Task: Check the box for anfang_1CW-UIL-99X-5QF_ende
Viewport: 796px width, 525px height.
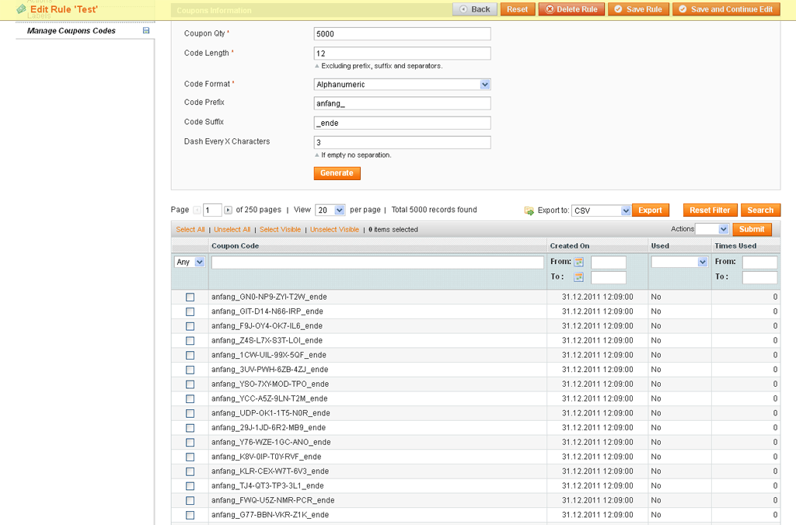Action: [190, 355]
